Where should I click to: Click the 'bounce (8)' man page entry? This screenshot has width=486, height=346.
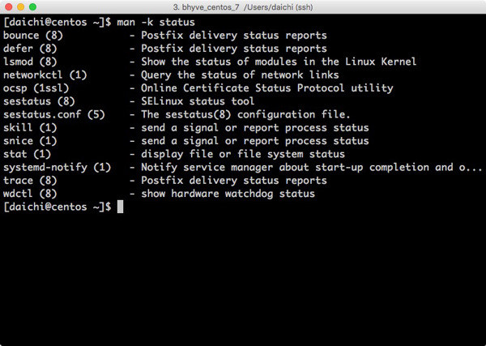click(x=32, y=36)
